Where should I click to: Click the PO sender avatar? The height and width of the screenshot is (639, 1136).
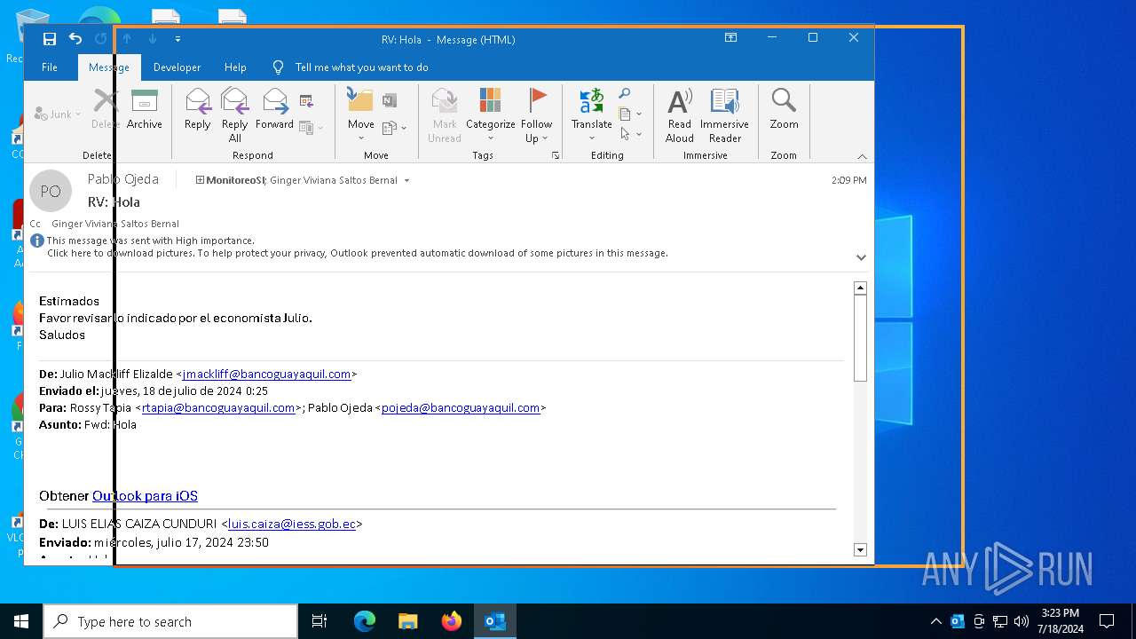point(51,191)
